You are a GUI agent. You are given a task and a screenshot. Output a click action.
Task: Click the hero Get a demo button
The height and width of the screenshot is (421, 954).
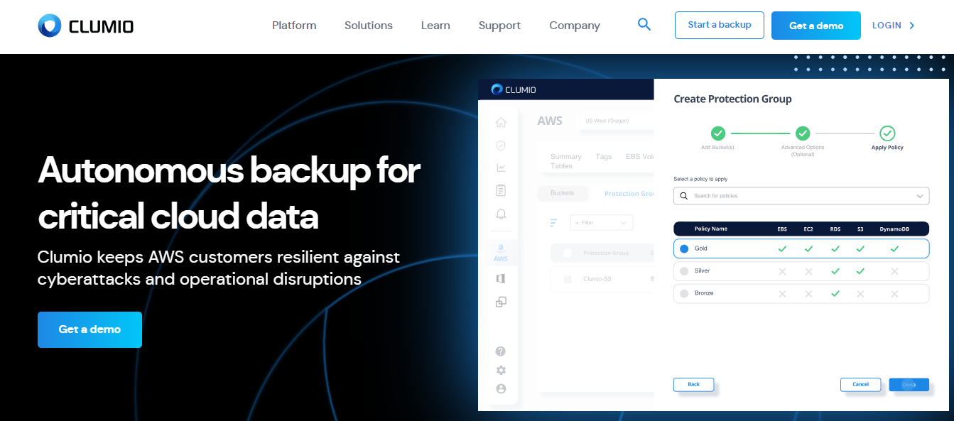(x=90, y=329)
